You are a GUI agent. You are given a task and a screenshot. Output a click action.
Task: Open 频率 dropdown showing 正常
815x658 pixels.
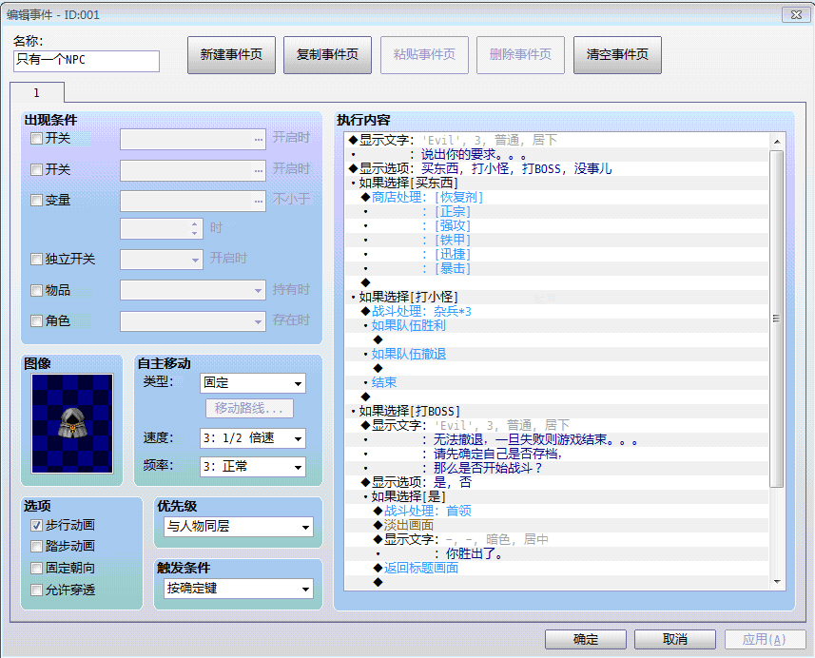[x=253, y=467]
